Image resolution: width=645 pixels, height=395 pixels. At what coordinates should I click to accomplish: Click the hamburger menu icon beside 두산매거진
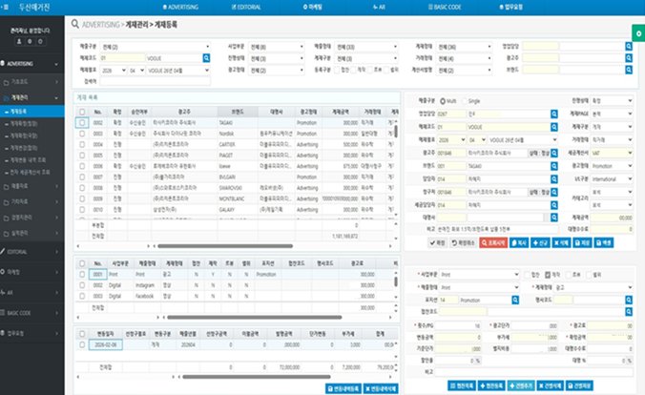tap(6, 7)
